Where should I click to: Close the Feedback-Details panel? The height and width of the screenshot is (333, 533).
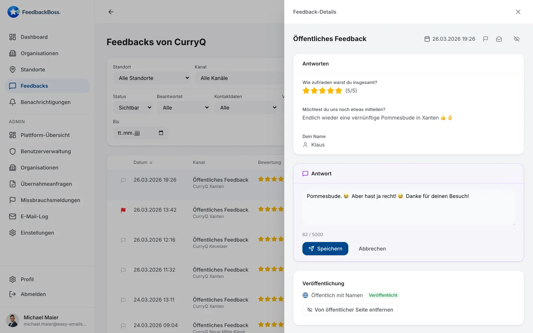(518, 12)
